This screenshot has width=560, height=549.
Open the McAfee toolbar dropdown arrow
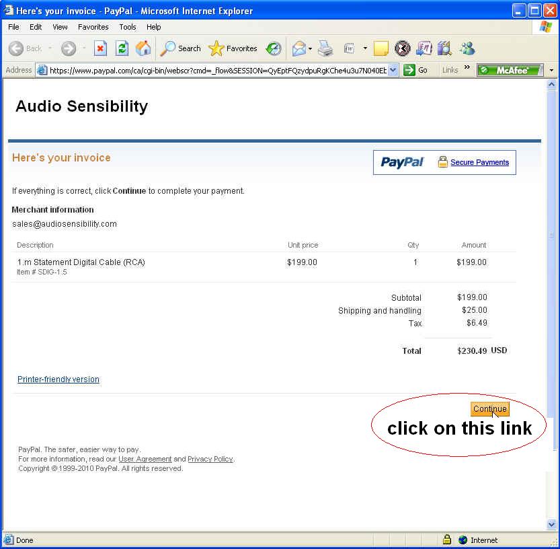tap(551, 70)
